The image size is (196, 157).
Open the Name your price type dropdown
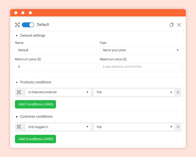tap(140, 50)
